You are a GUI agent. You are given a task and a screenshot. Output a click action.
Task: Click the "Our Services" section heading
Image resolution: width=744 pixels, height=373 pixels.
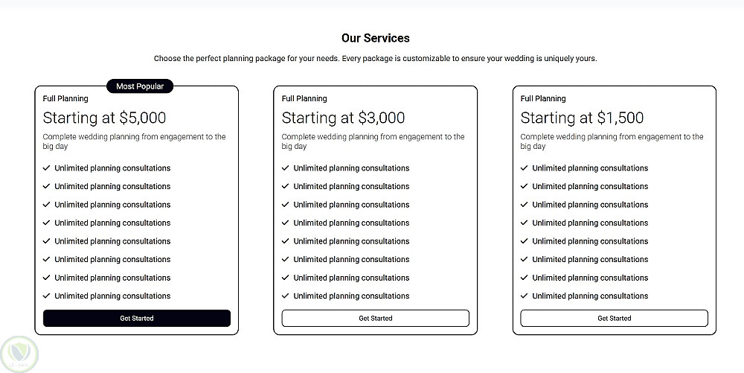375,38
